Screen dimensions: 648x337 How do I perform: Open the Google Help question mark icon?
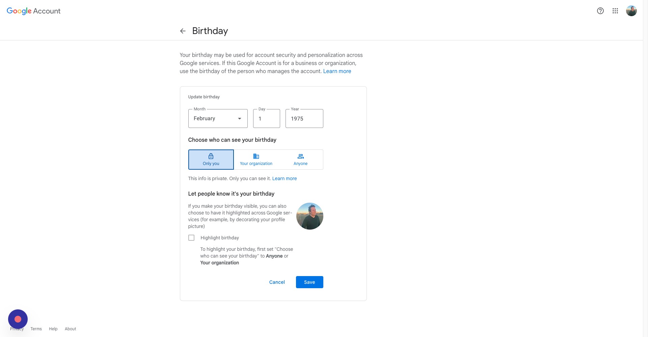coord(600,11)
